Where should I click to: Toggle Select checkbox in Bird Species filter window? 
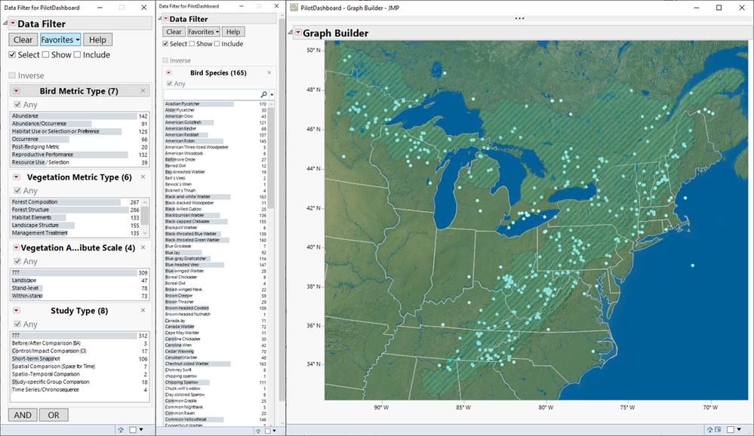coord(165,44)
